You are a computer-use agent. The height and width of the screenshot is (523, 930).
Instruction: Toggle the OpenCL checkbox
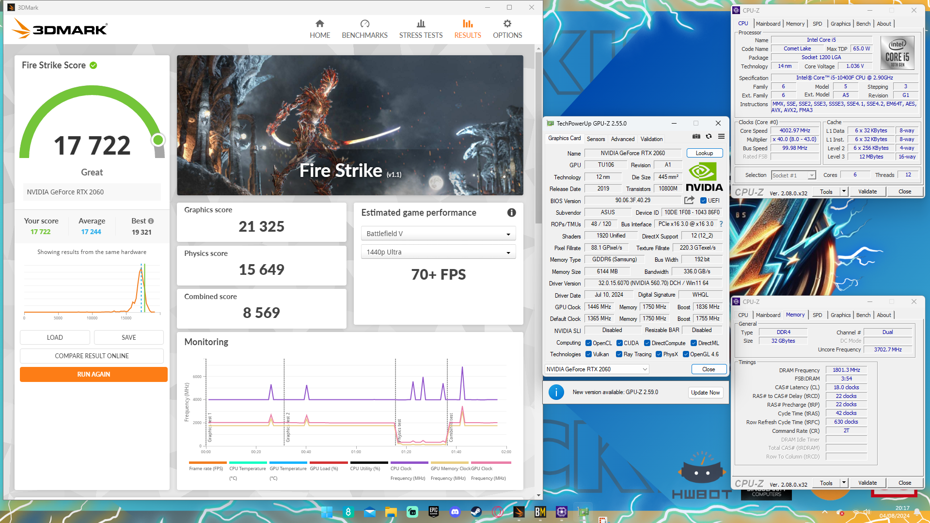pyautogui.click(x=588, y=343)
